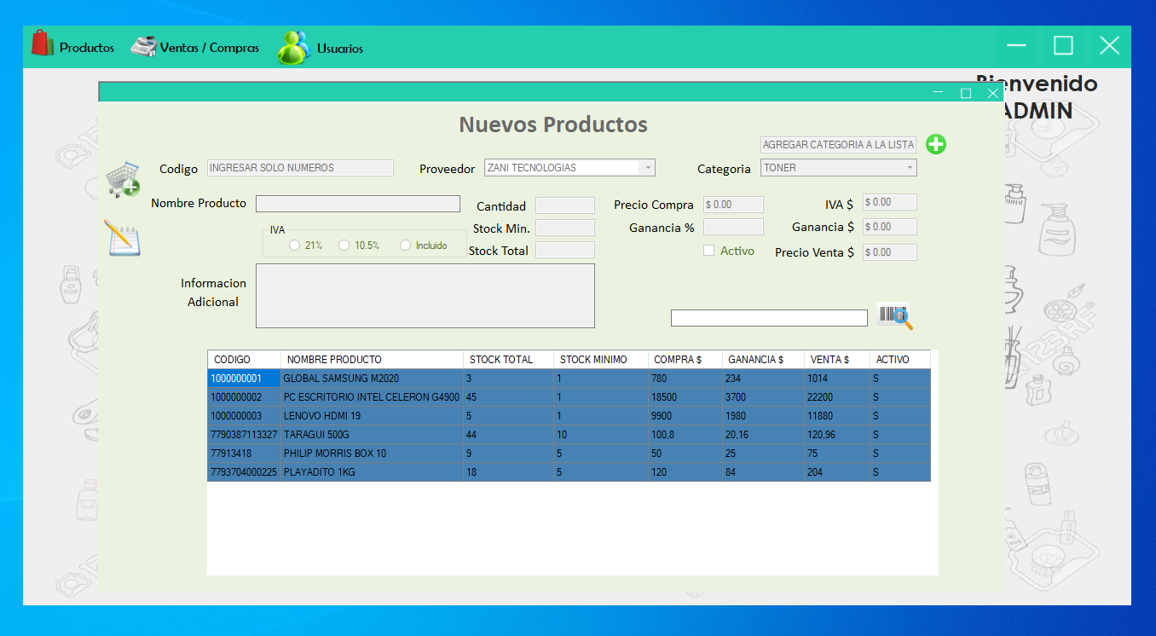Focus the Agregar Categoria a la Lista field
Screen dimensions: 1156x636
(x=838, y=145)
